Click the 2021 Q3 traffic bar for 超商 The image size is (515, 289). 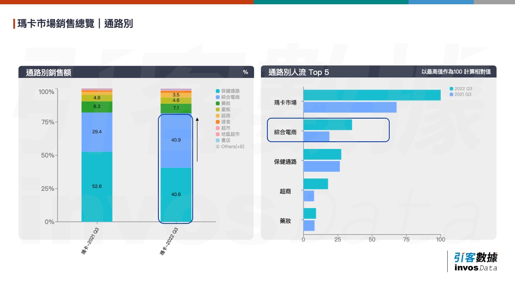[309, 196]
